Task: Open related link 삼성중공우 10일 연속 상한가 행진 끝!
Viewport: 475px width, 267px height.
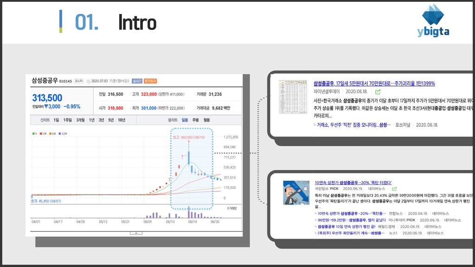Action: 347,226
